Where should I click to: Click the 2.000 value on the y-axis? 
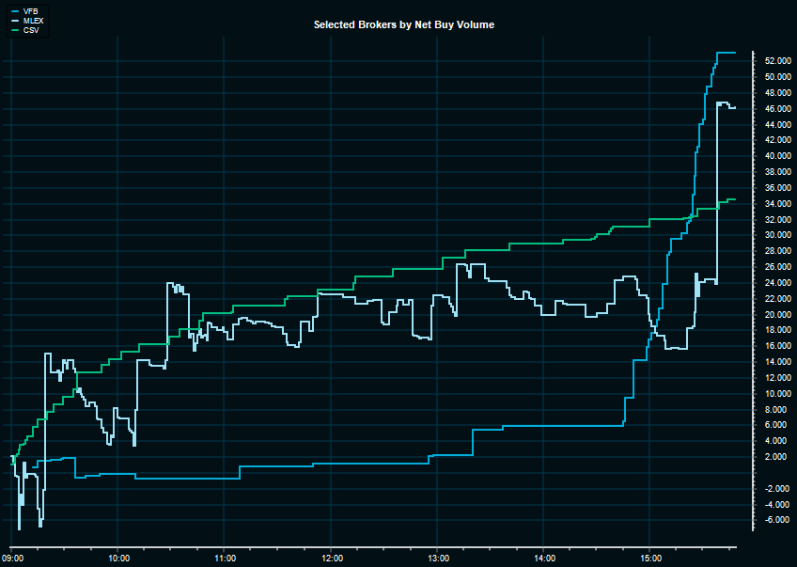coord(776,457)
